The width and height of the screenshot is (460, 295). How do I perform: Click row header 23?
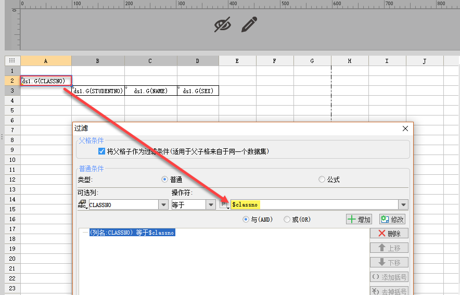[x=12, y=288]
